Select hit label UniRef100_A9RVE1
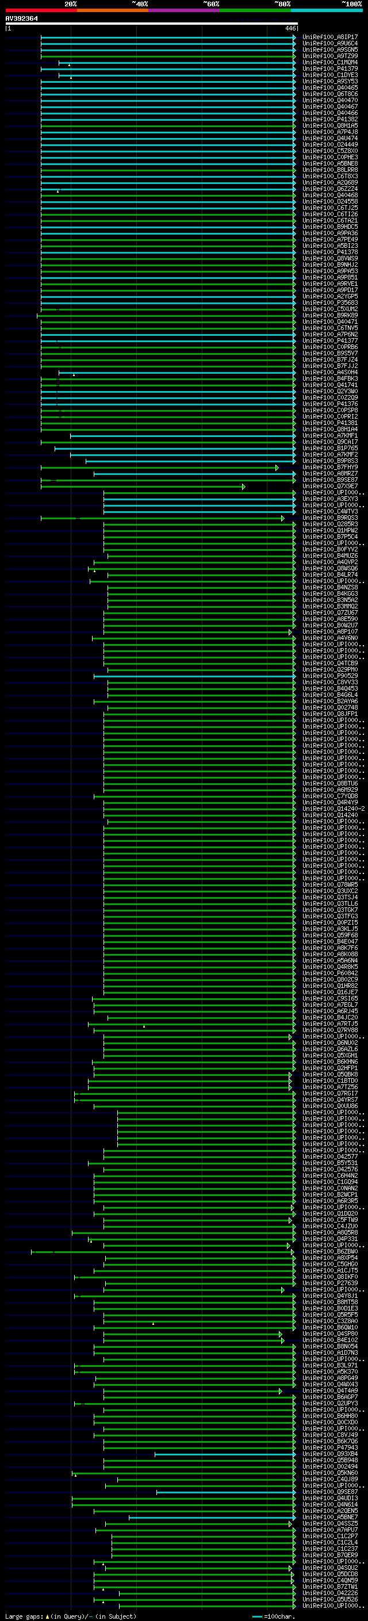This screenshot has width=368, height=1621. coord(329,284)
